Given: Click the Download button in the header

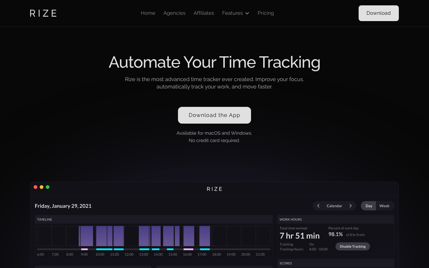Looking at the screenshot, I should pyautogui.click(x=378, y=13).
